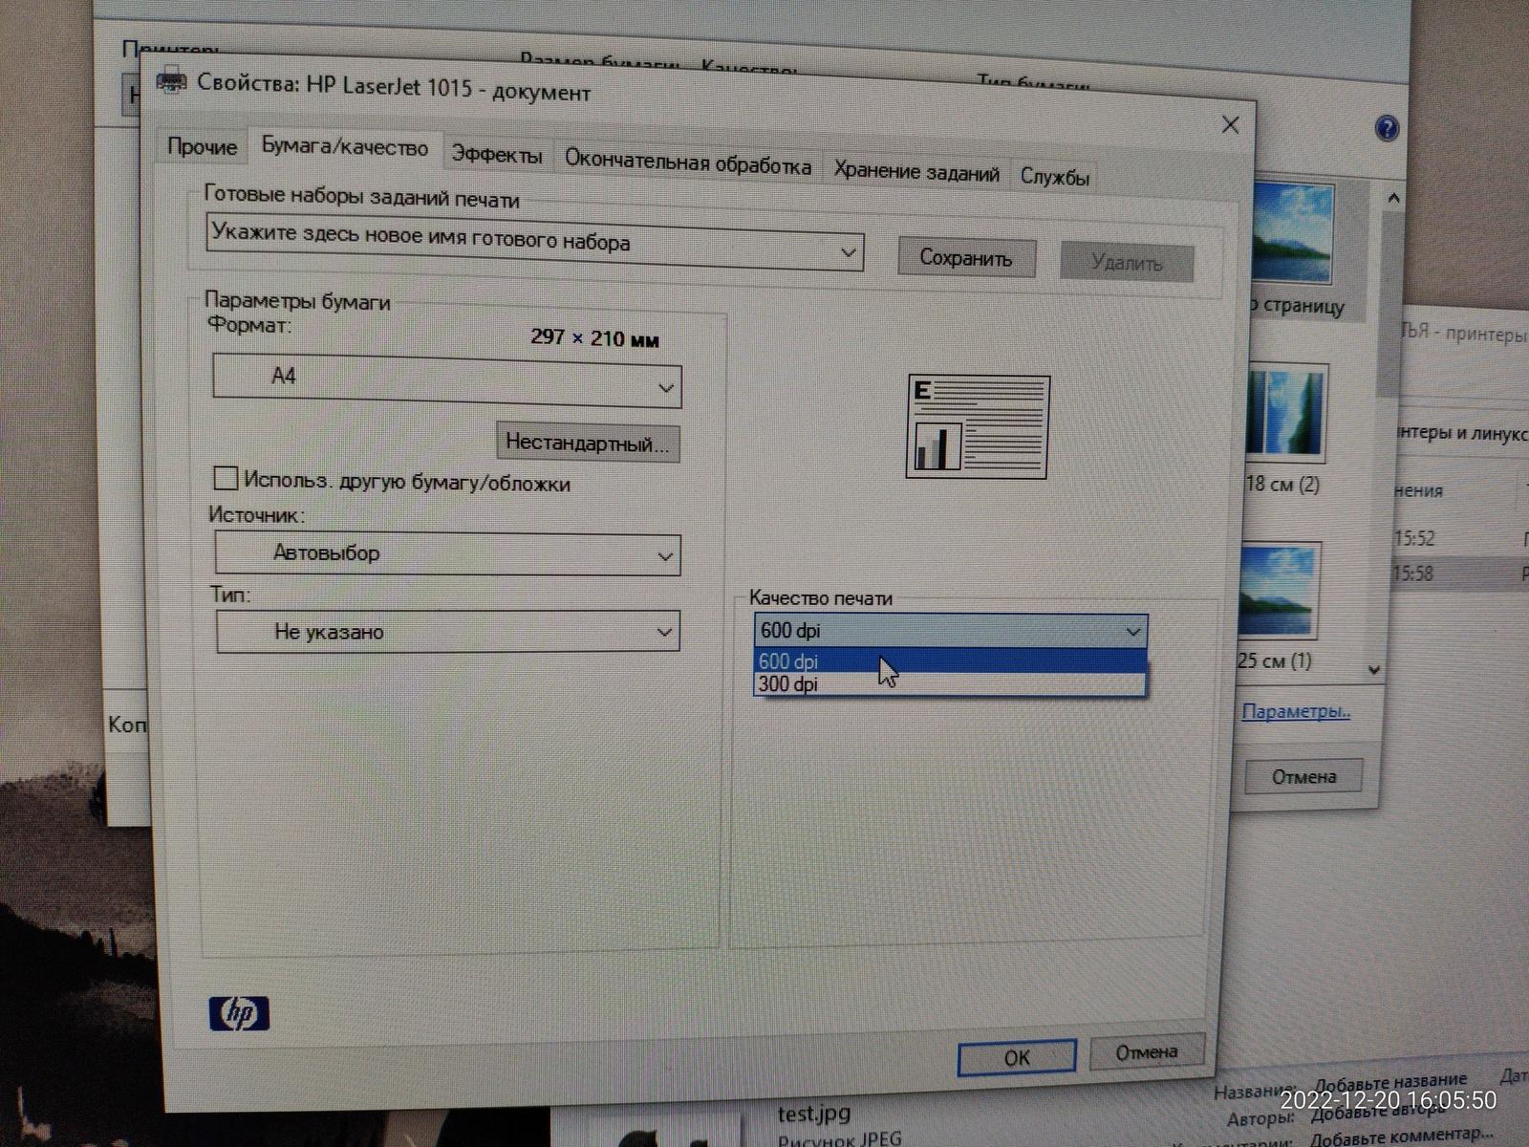Screen dimensions: 1529x1147
Task: Click the Добавьте комментар... field
Action: coord(1402,1136)
